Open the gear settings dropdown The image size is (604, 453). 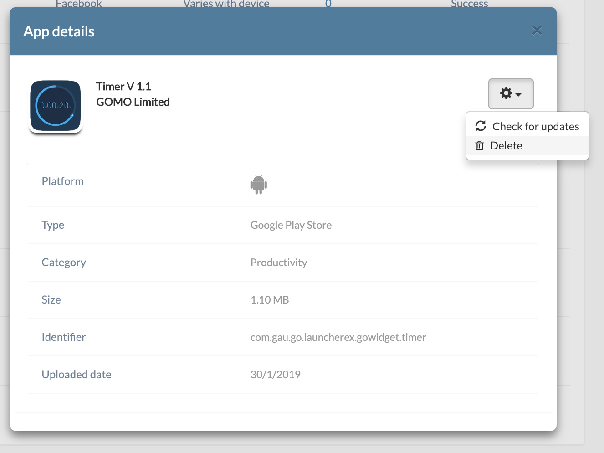coord(511,94)
